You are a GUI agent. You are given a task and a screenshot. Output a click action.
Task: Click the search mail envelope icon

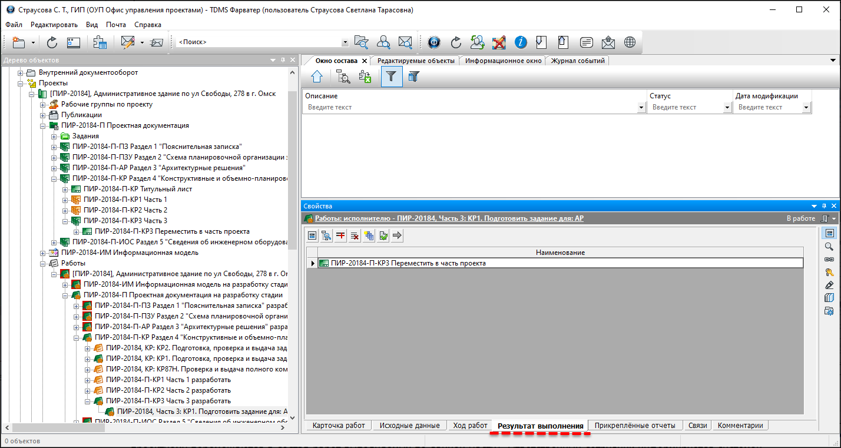405,42
